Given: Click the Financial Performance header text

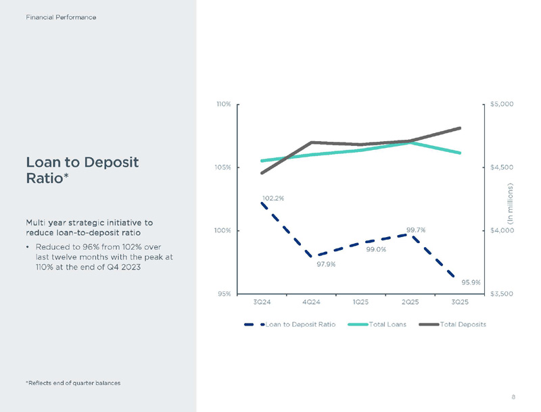Looking at the screenshot, I should 61,16.
